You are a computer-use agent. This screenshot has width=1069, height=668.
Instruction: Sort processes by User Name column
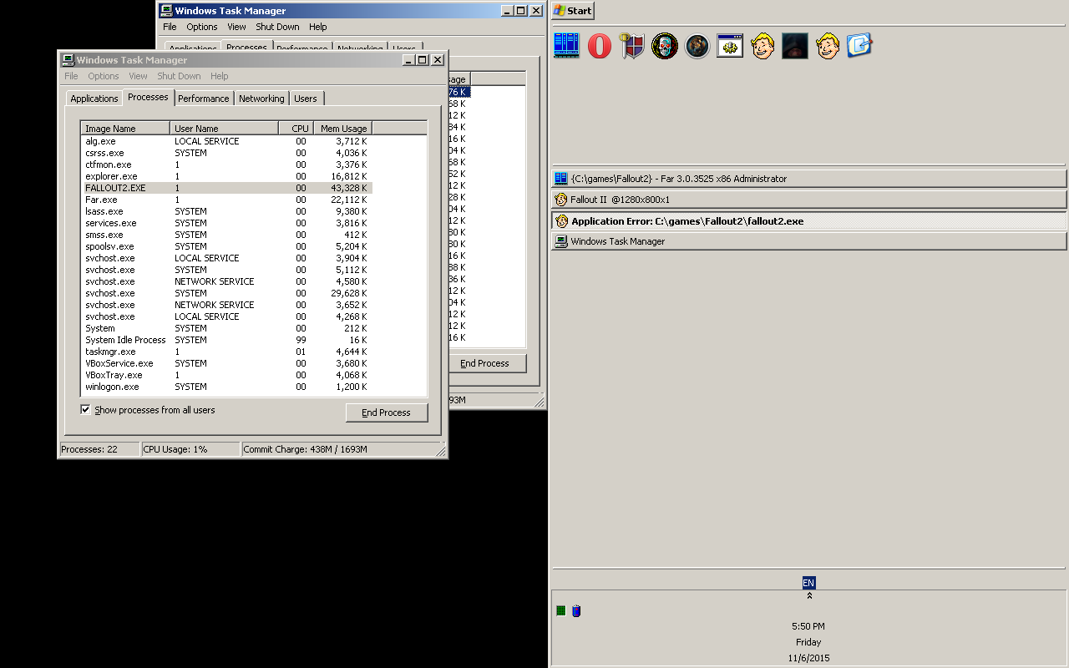point(225,129)
